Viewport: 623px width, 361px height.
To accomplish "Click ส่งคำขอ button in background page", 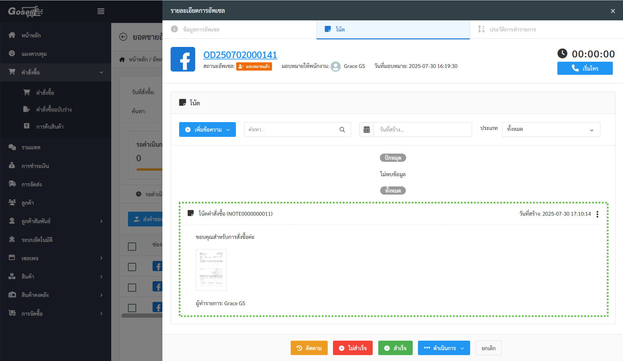I will coord(145,219).
